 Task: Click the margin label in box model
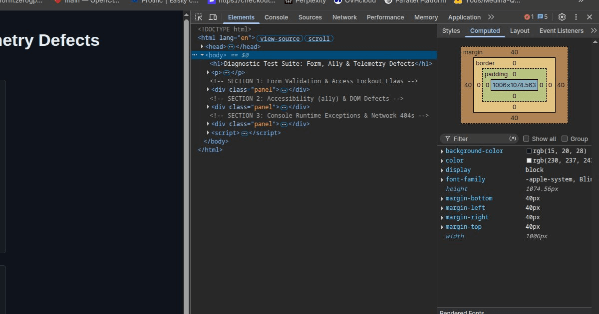[x=473, y=52]
